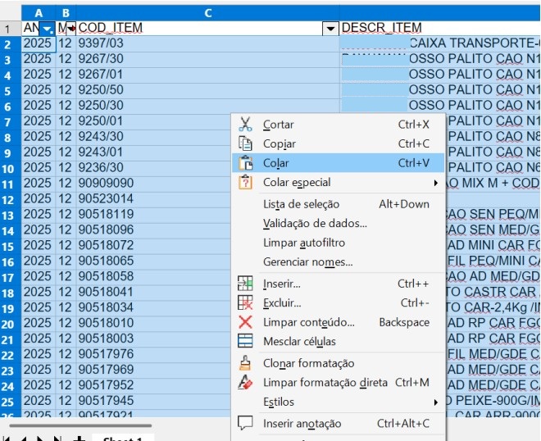Open the COD_ITEM autofilter dropdown

pyautogui.click(x=330, y=29)
